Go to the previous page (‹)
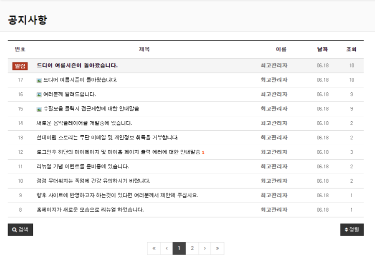This screenshot has height=266, width=375. click(x=166, y=248)
